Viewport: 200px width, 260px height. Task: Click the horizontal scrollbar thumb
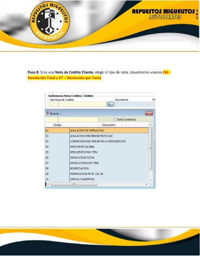click(74, 184)
